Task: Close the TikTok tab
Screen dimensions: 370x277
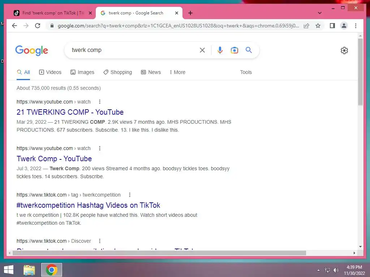Action: coord(90,13)
